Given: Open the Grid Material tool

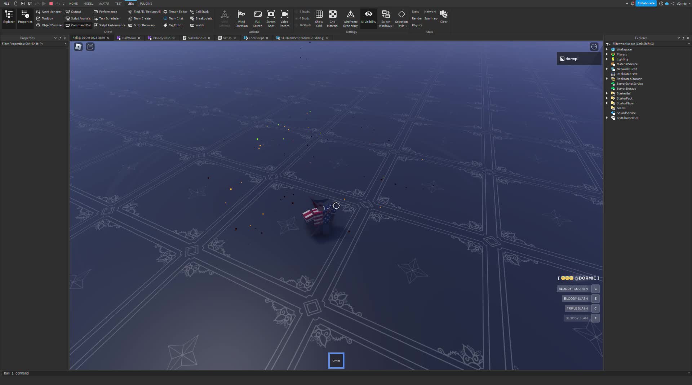Looking at the screenshot, I should click(x=332, y=14).
